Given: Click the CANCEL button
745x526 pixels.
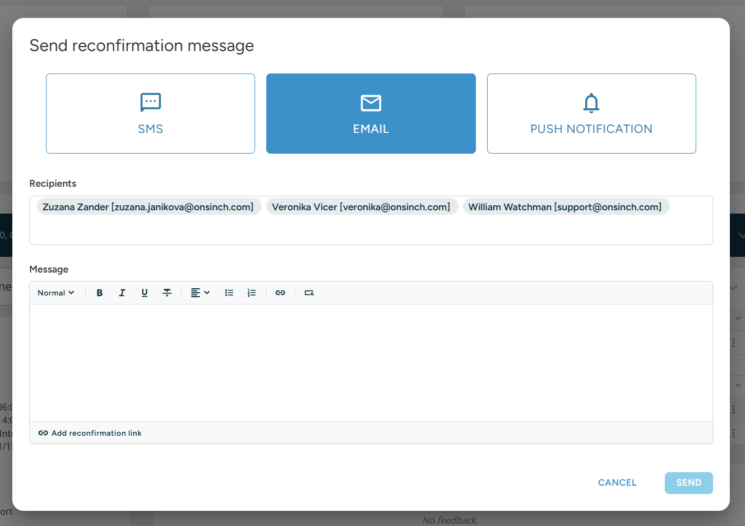Looking at the screenshot, I should click(x=617, y=483).
